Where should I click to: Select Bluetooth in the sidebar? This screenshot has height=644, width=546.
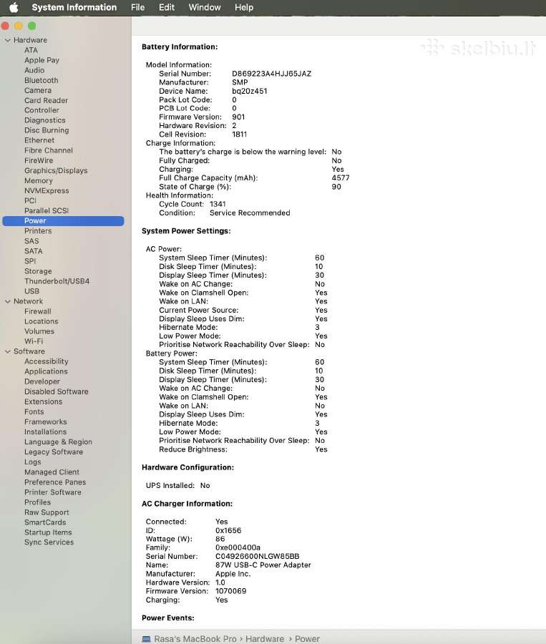tap(41, 80)
